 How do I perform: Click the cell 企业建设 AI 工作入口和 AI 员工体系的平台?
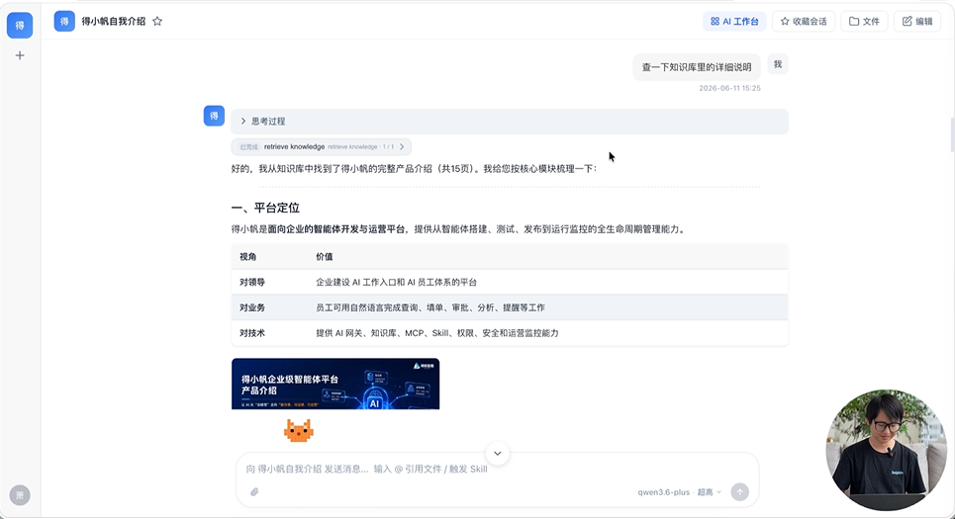[x=397, y=283]
